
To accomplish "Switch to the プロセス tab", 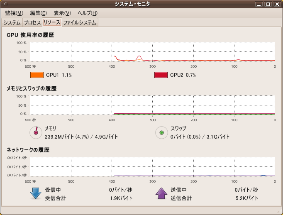I will pos(32,22).
